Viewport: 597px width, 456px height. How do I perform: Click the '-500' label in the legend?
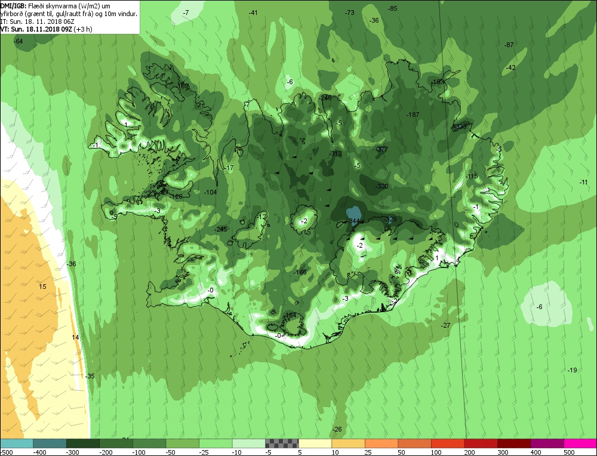(x=7, y=452)
